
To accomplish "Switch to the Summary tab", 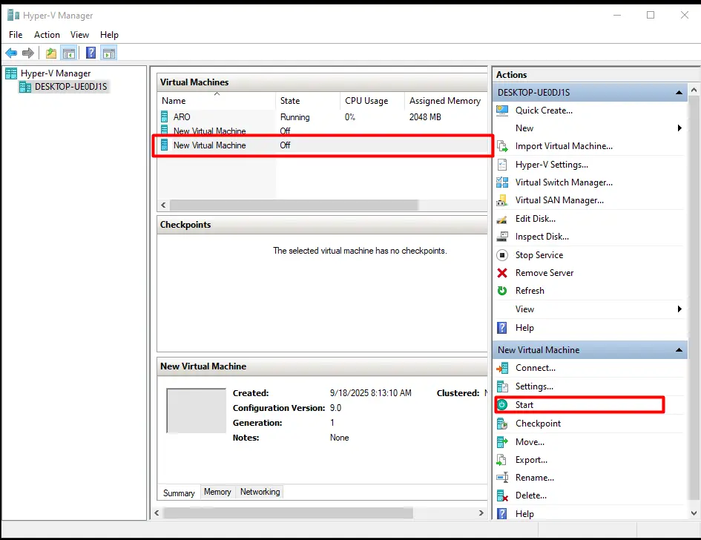I will point(179,493).
